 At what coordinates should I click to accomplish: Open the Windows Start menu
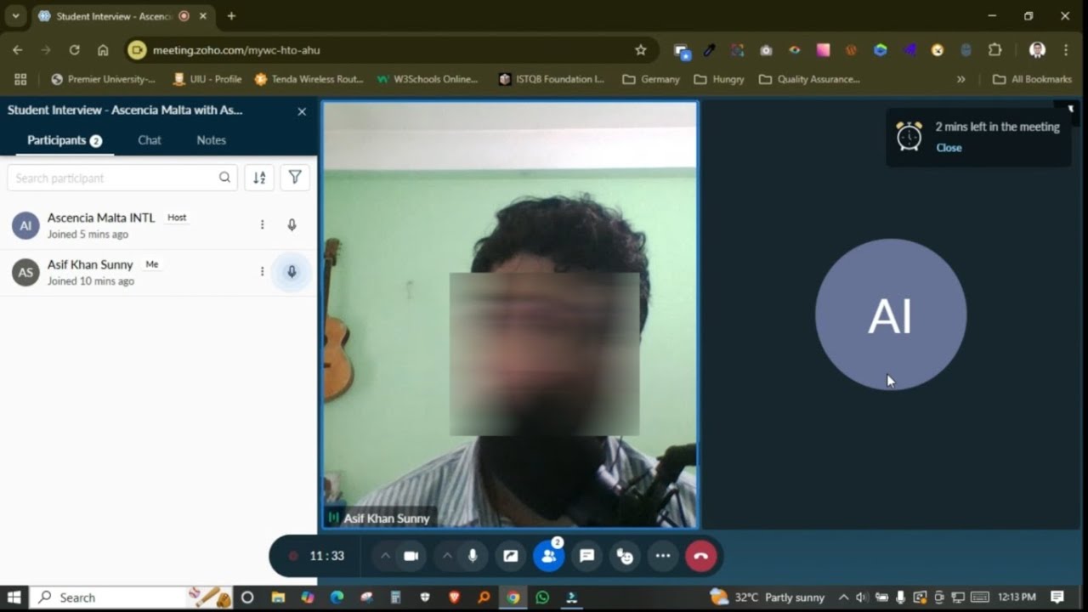[x=14, y=598]
